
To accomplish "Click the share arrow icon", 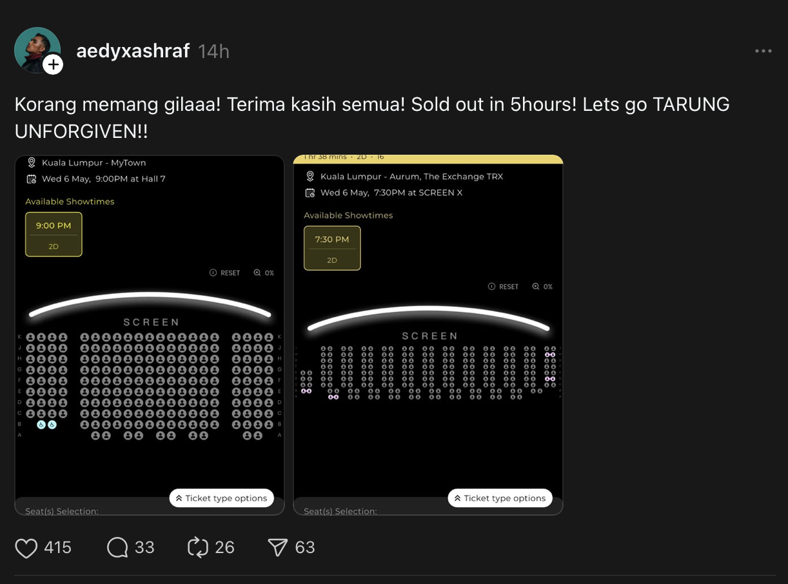I will tap(277, 547).
